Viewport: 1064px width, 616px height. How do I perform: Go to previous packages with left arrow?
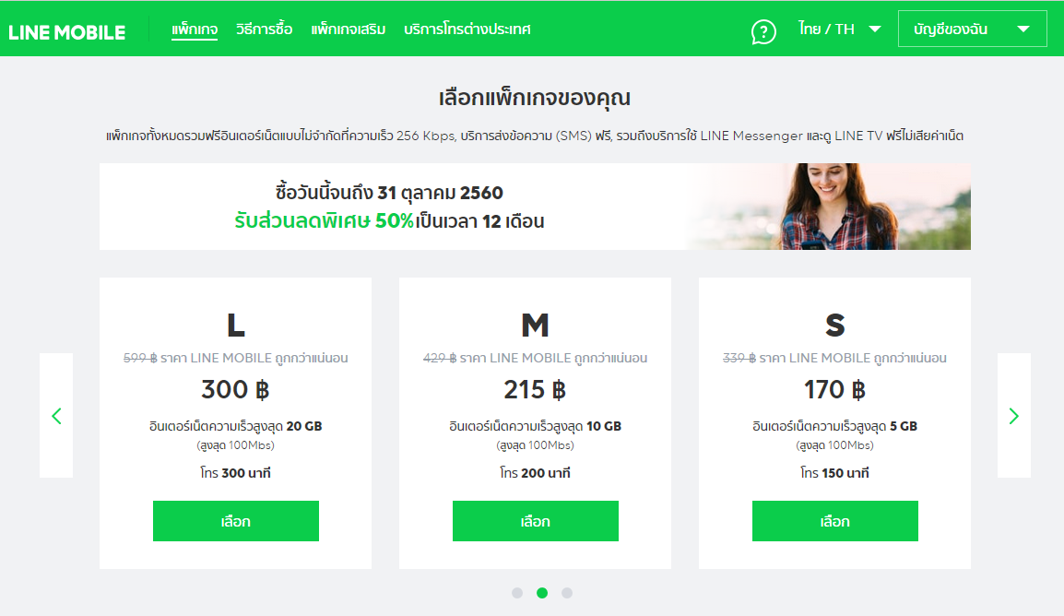(x=56, y=415)
